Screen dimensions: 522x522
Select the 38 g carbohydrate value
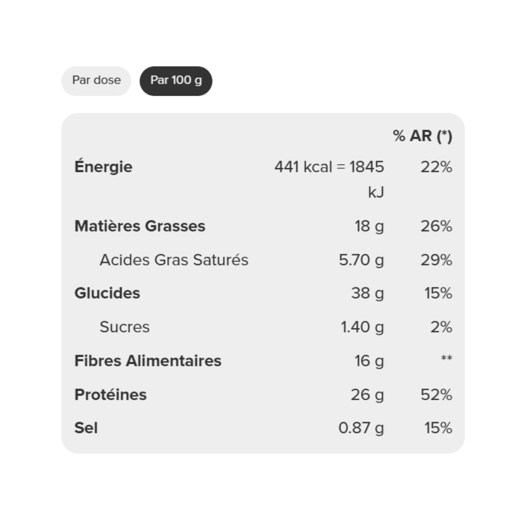[x=368, y=294]
